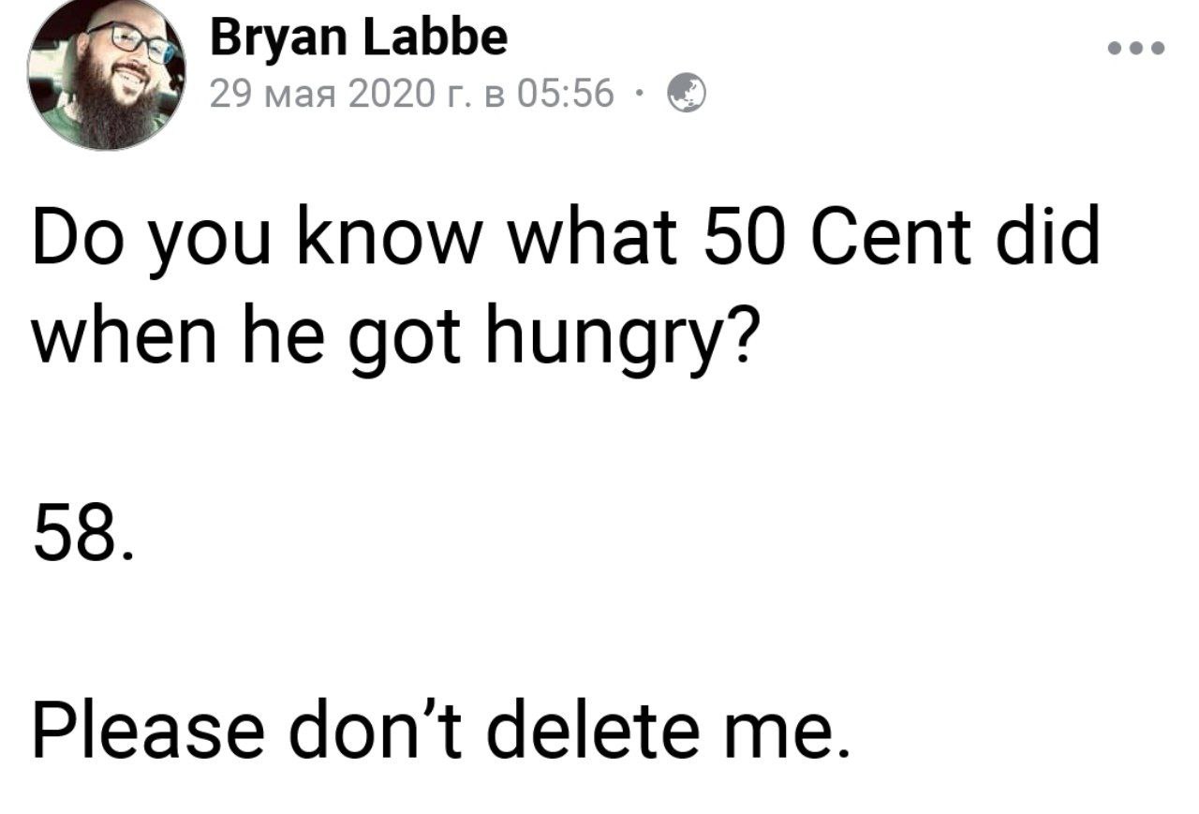Click the bearded man's face in avatar

pyautogui.click(x=120, y=66)
